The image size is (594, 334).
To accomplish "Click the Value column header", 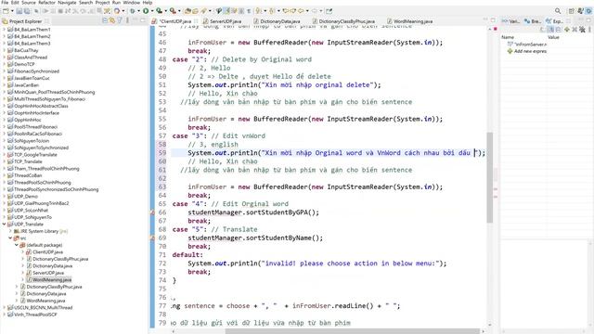I will [x=553, y=37].
